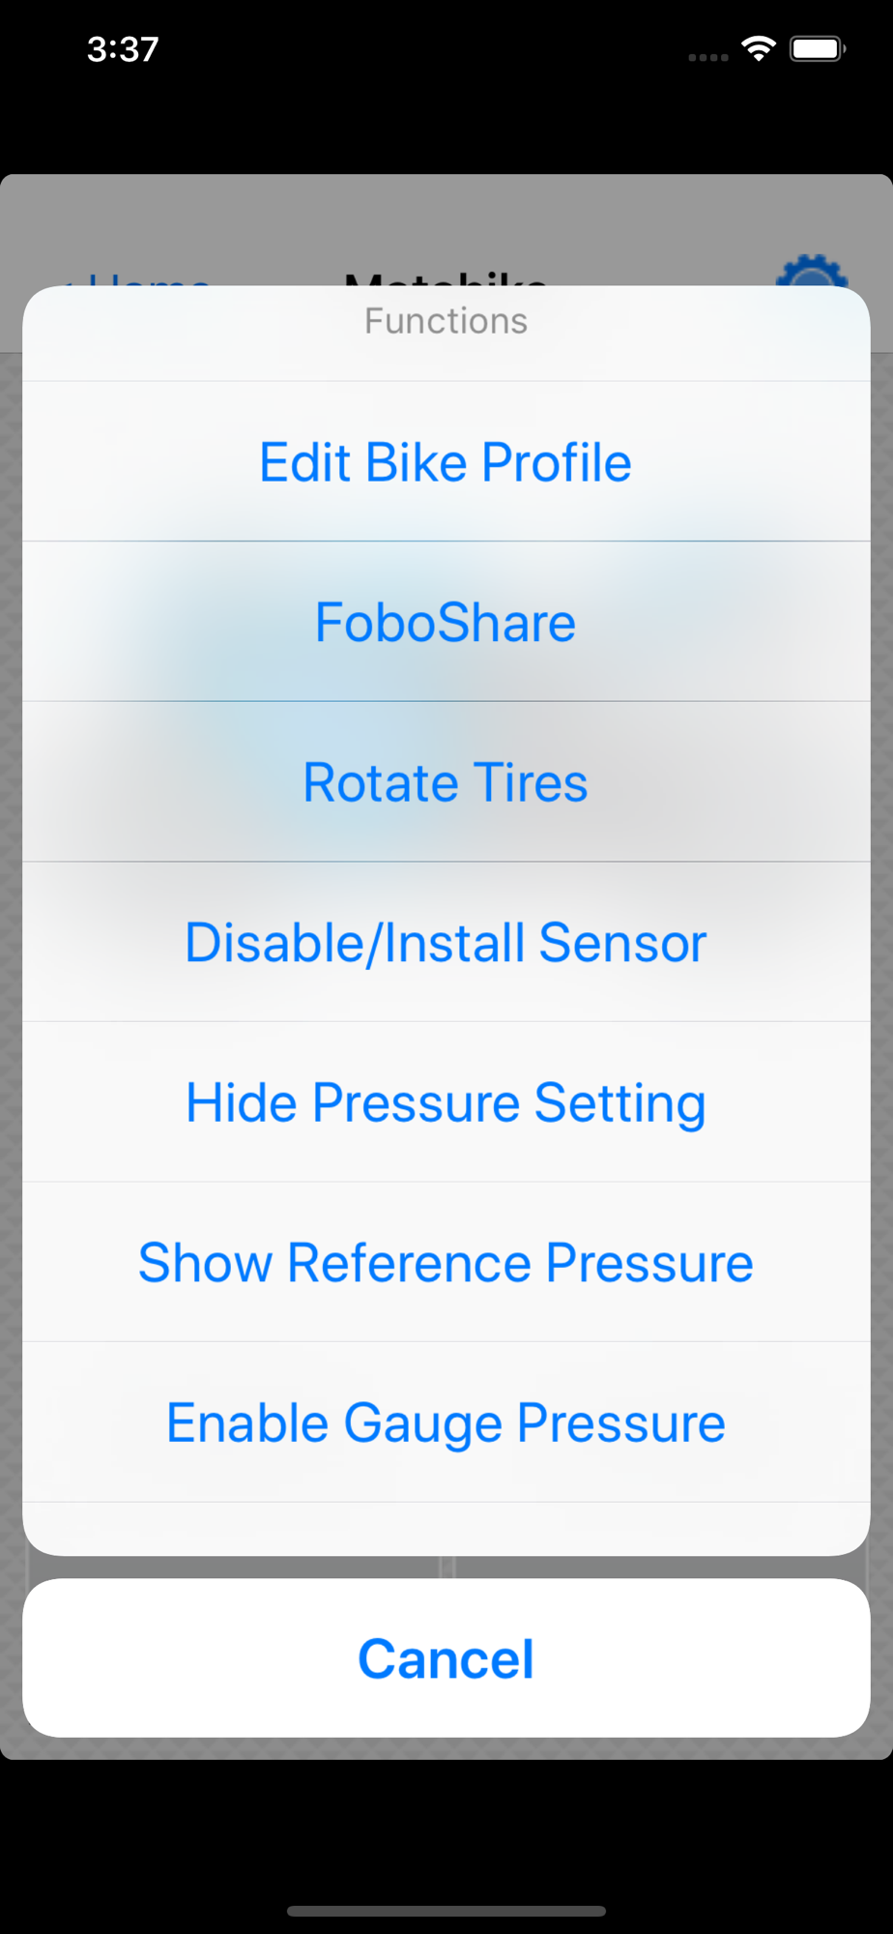Toggle Hide Pressure Setting
This screenshot has height=1934, width=893.
tap(446, 1102)
